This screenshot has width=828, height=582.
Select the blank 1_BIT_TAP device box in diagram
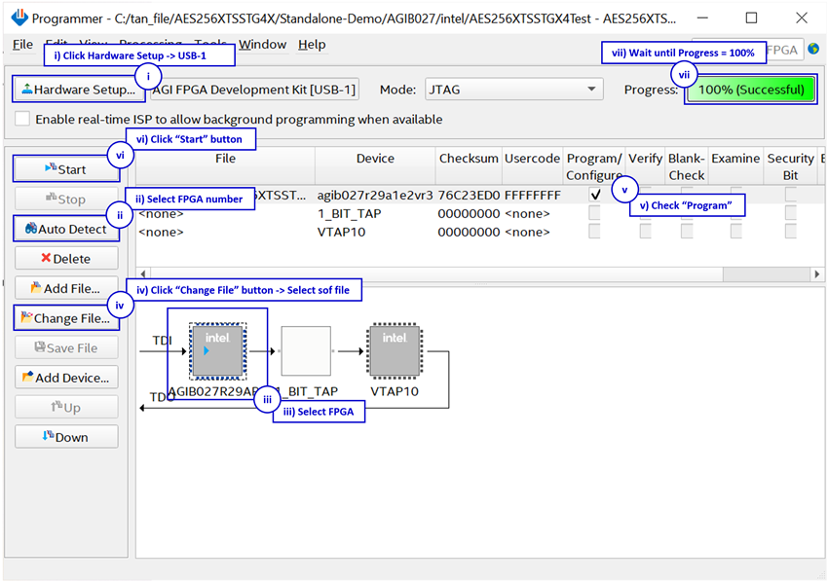pos(306,351)
